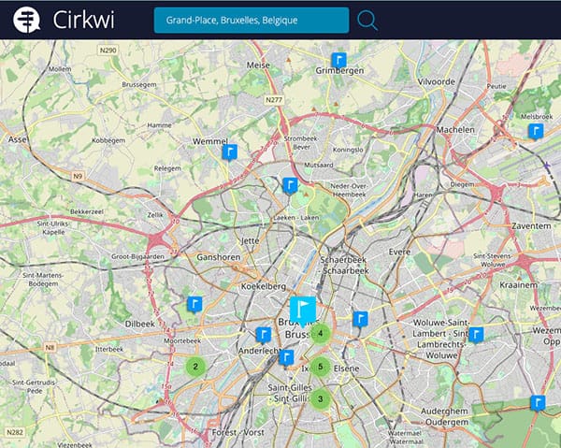
Task: Click the magnifying glass search icon
Action: click(368, 20)
